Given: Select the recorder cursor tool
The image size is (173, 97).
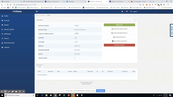Looking at the screenshot, I should click(x=5, y=92).
